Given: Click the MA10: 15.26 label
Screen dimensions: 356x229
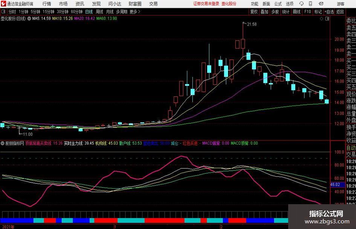Looking at the screenshot, I should (x=63, y=18).
